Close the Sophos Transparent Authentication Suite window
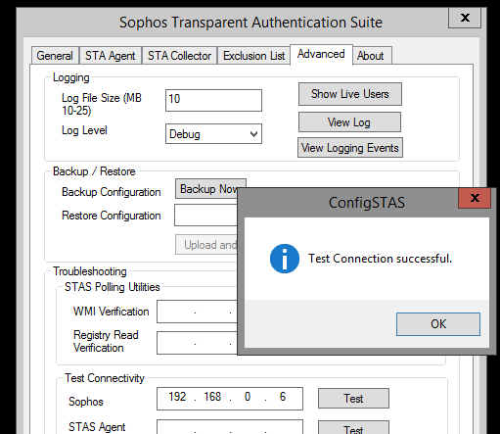500x434 pixels. [x=465, y=18]
